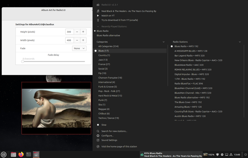This screenshot has height=158, width=248.
Task: Select Techno / Dance (19) category
Action: click(x=109, y=118)
